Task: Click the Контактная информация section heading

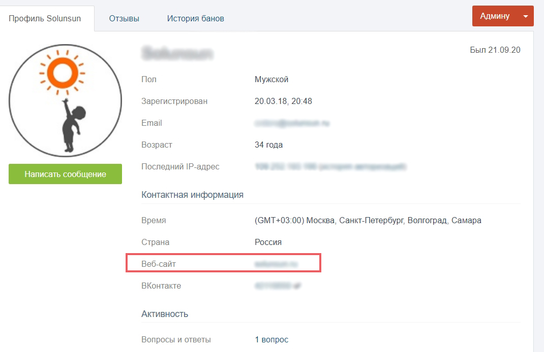Action: pos(192,195)
